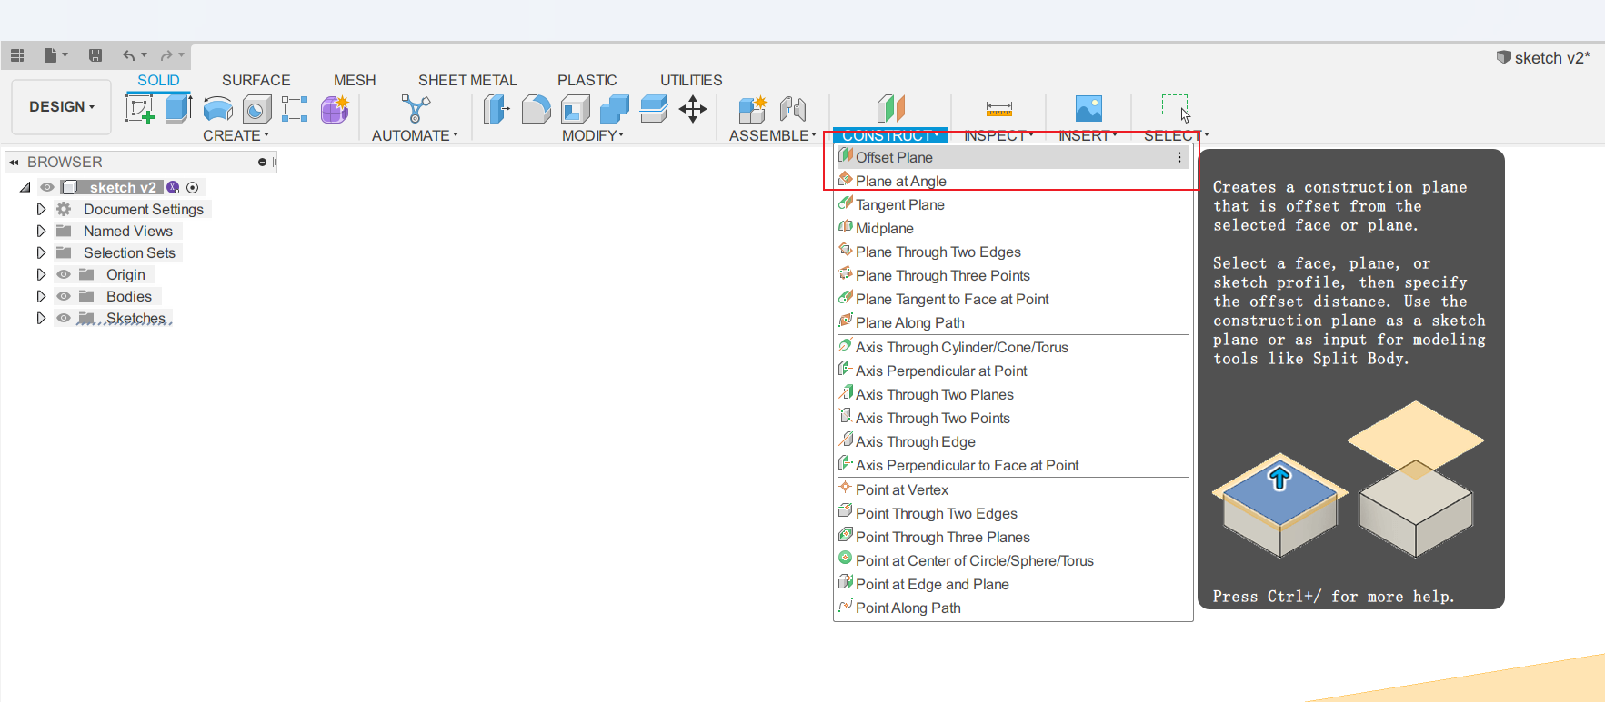Toggle visibility eye of sketch v2 component
Image resolution: width=1605 pixels, height=702 pixels.
tap(47, 187)
